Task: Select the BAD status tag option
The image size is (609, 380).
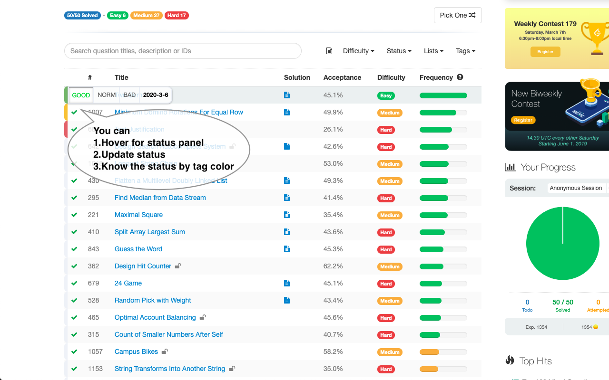Action: pos(129,95)
